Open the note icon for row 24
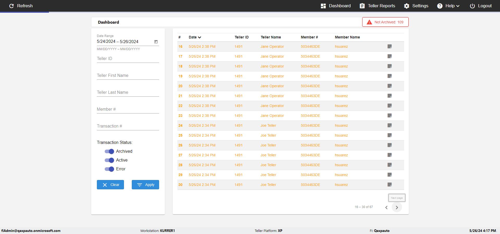This screenshot has width=500, height=234. (x=390, y=125)
